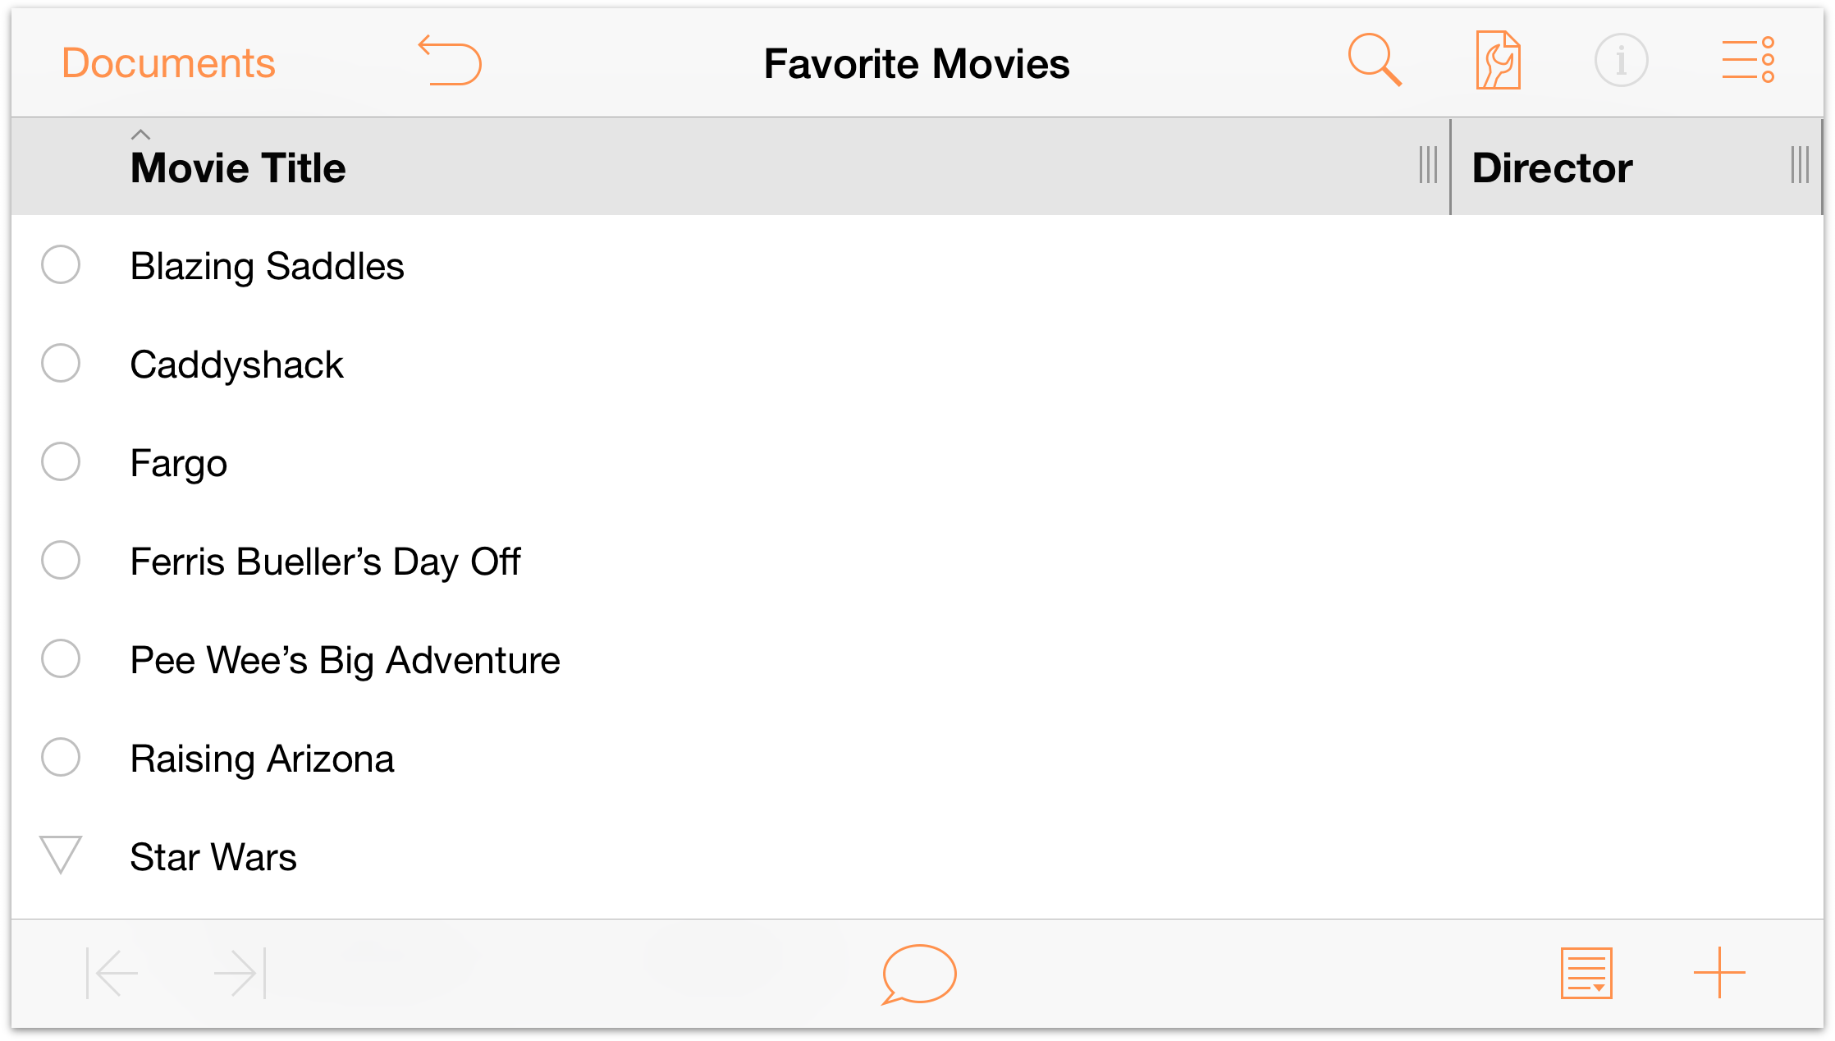Toggle the radio button for Blazing Saddles

(63, 264)
